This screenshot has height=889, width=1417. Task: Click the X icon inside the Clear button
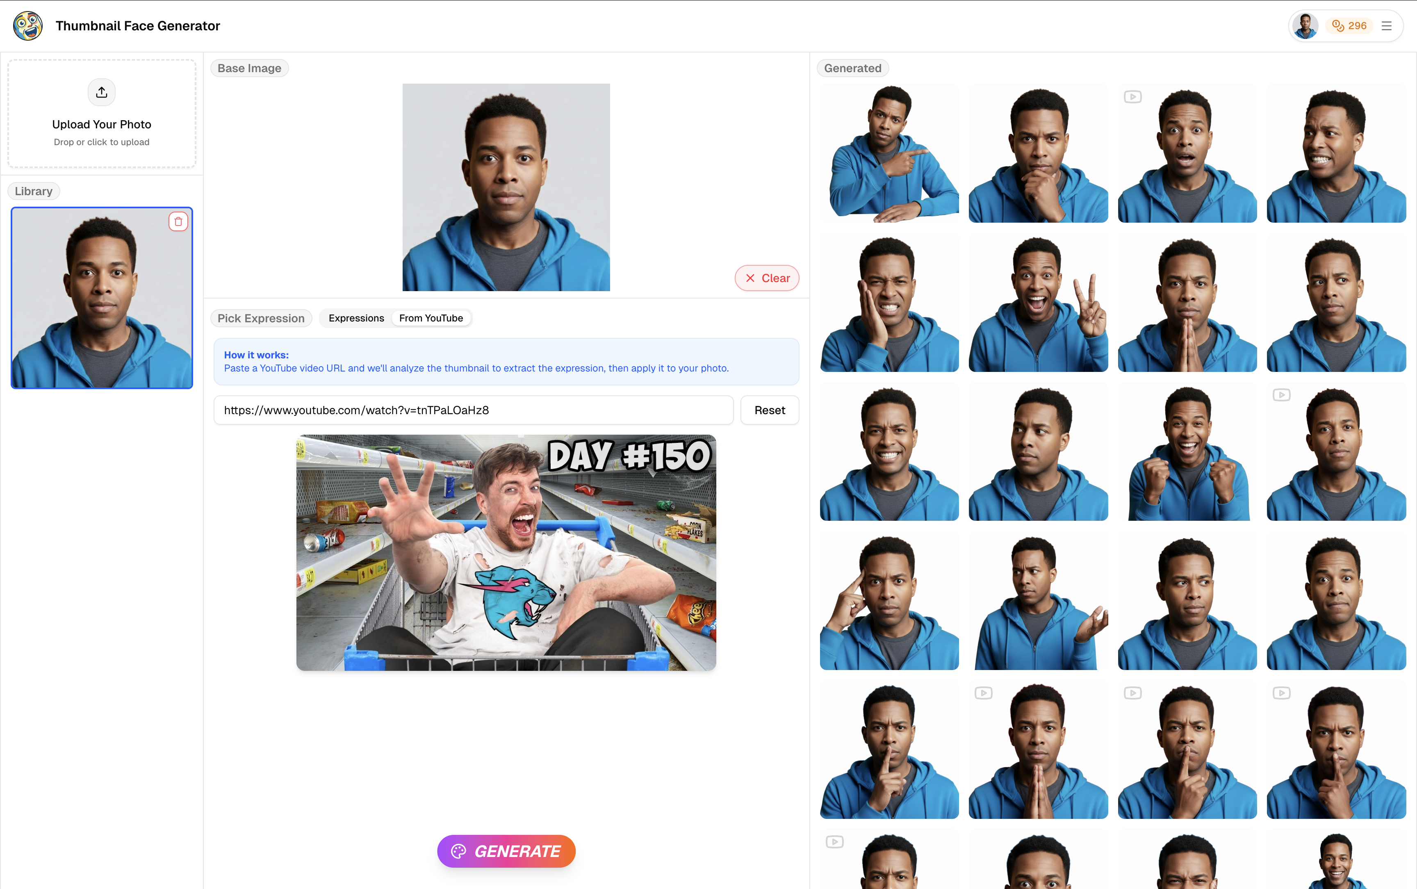[x=750, y=278]
